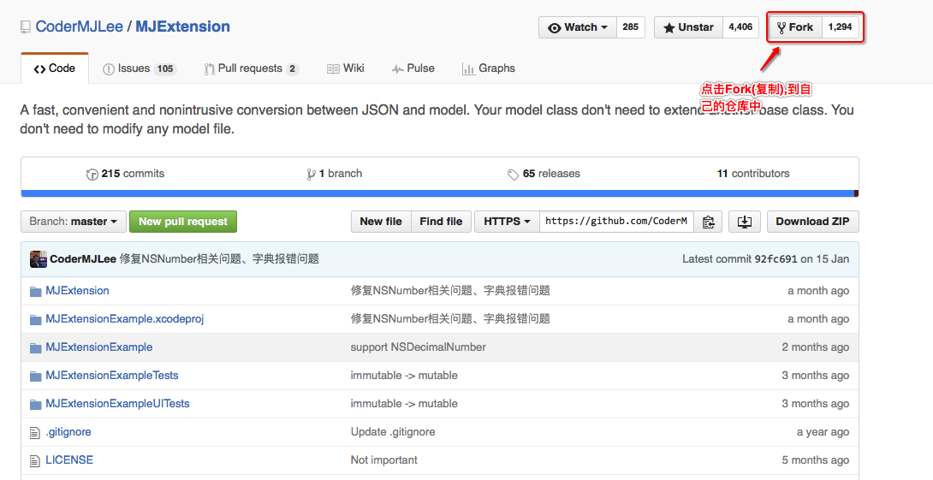Open the Pulse tab

click(413, 69)
